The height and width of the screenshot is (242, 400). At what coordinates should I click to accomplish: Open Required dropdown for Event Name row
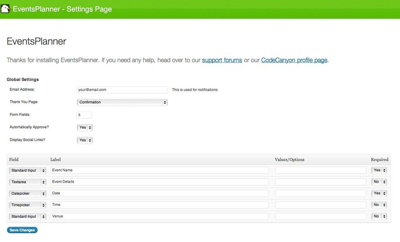[379, 170]
